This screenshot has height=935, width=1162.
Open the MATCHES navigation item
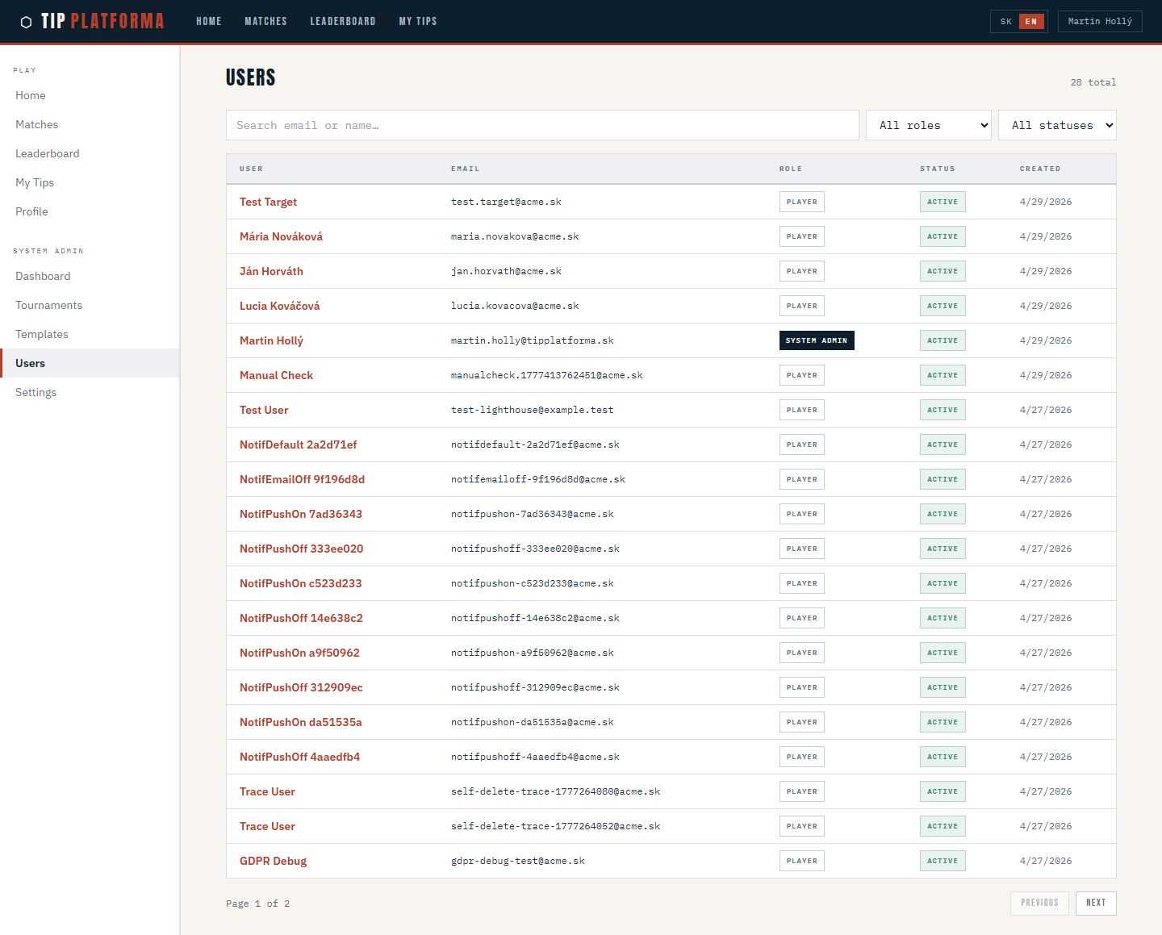[265, 21]
